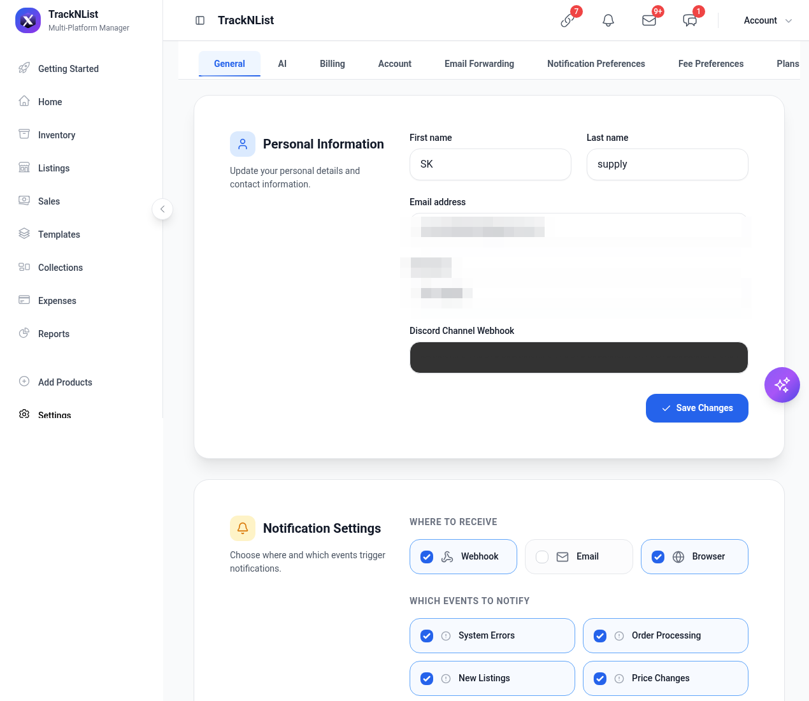Open the Reports page link
809x701 pixels.
click(x=54, y=334)
